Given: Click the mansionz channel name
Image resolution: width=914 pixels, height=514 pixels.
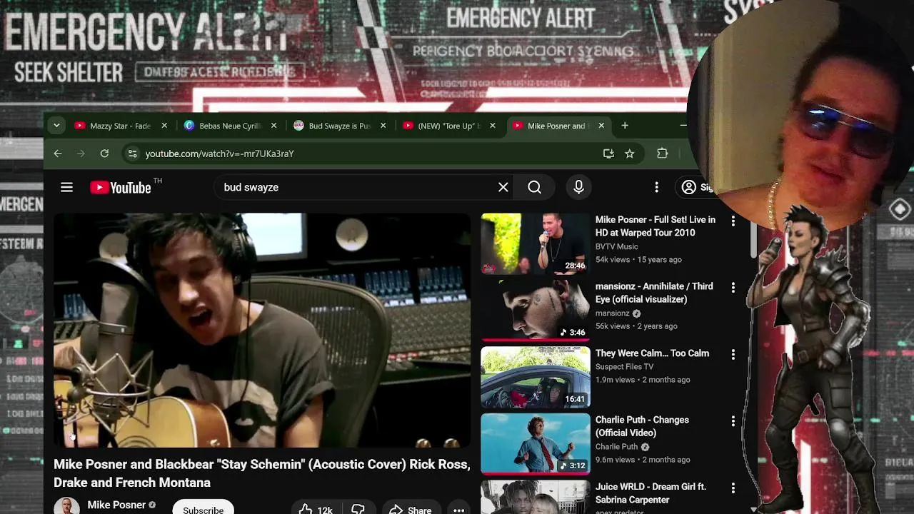Looking at the screenshot, I should 613,313.
